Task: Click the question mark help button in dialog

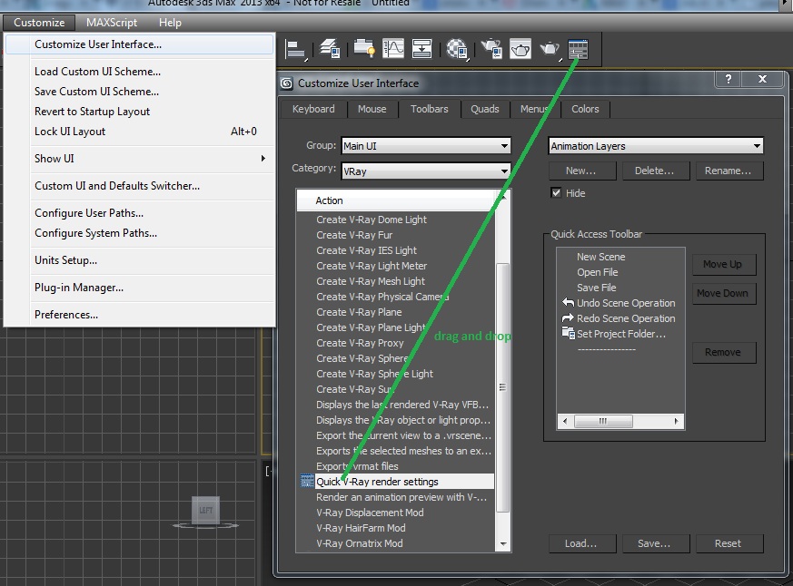Action: (x=729, y=79)
